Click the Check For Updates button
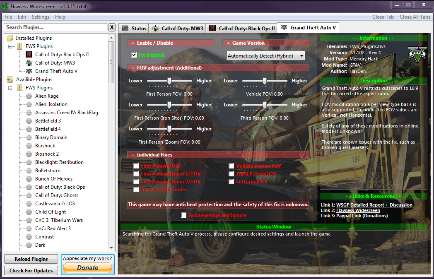The image size is (434, 279). pos(31,270)
